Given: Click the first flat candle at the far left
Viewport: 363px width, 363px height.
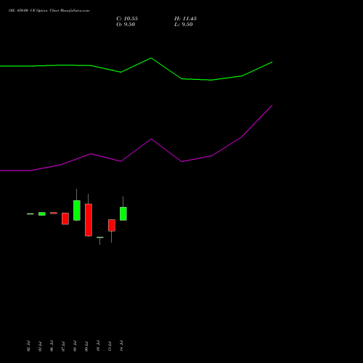Looking at the screenshot, I should [30, 214].
